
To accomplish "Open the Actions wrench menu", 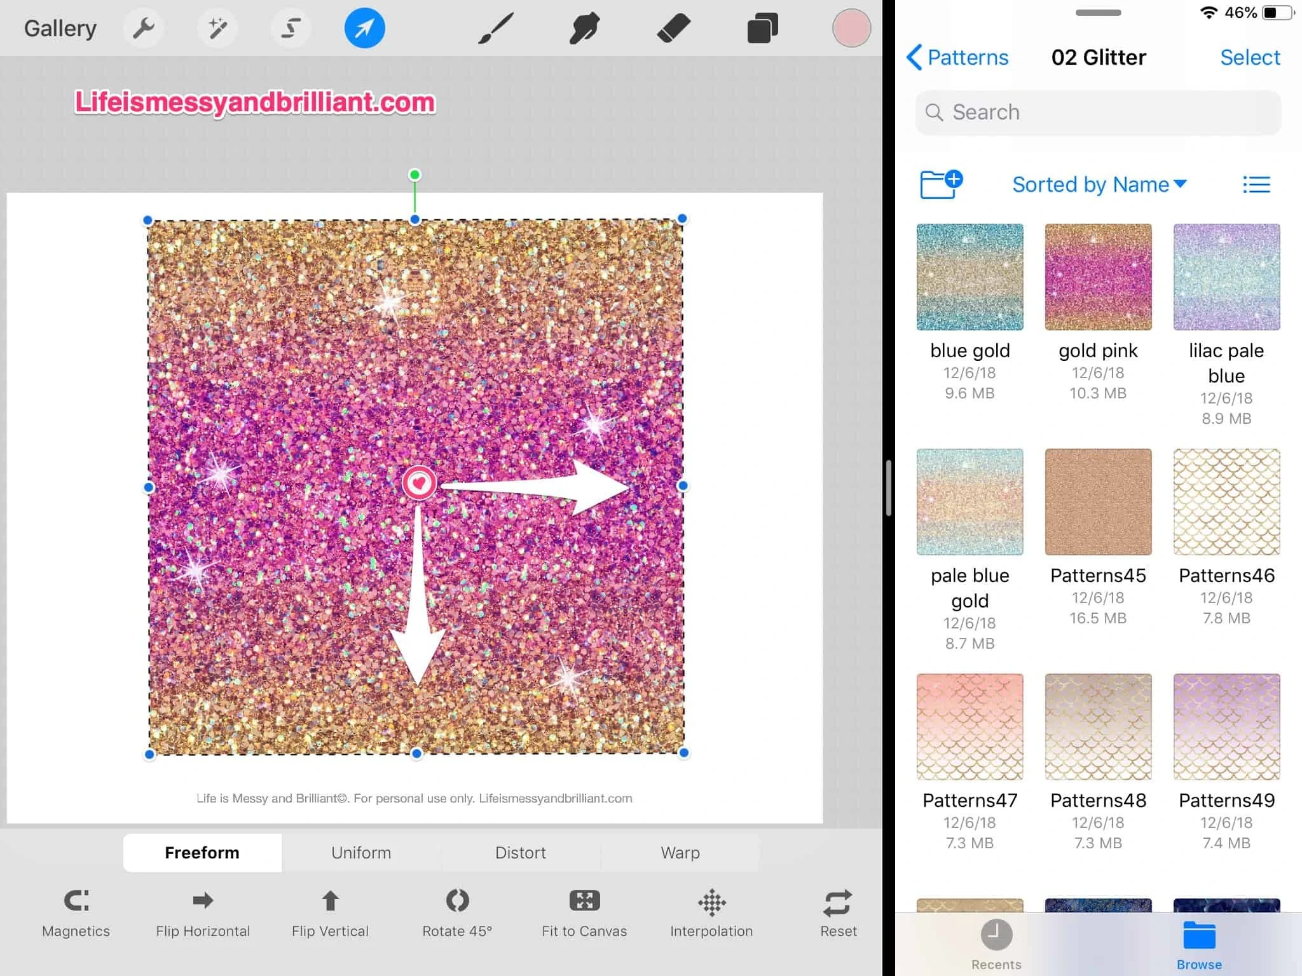I will coord(144,28).
